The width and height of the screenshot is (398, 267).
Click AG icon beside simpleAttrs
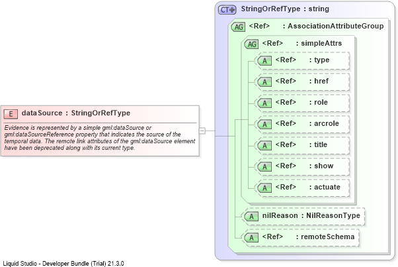click(251, 44)
